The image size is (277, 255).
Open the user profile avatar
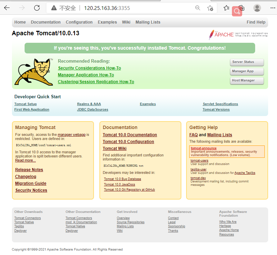tap(257, 8)
